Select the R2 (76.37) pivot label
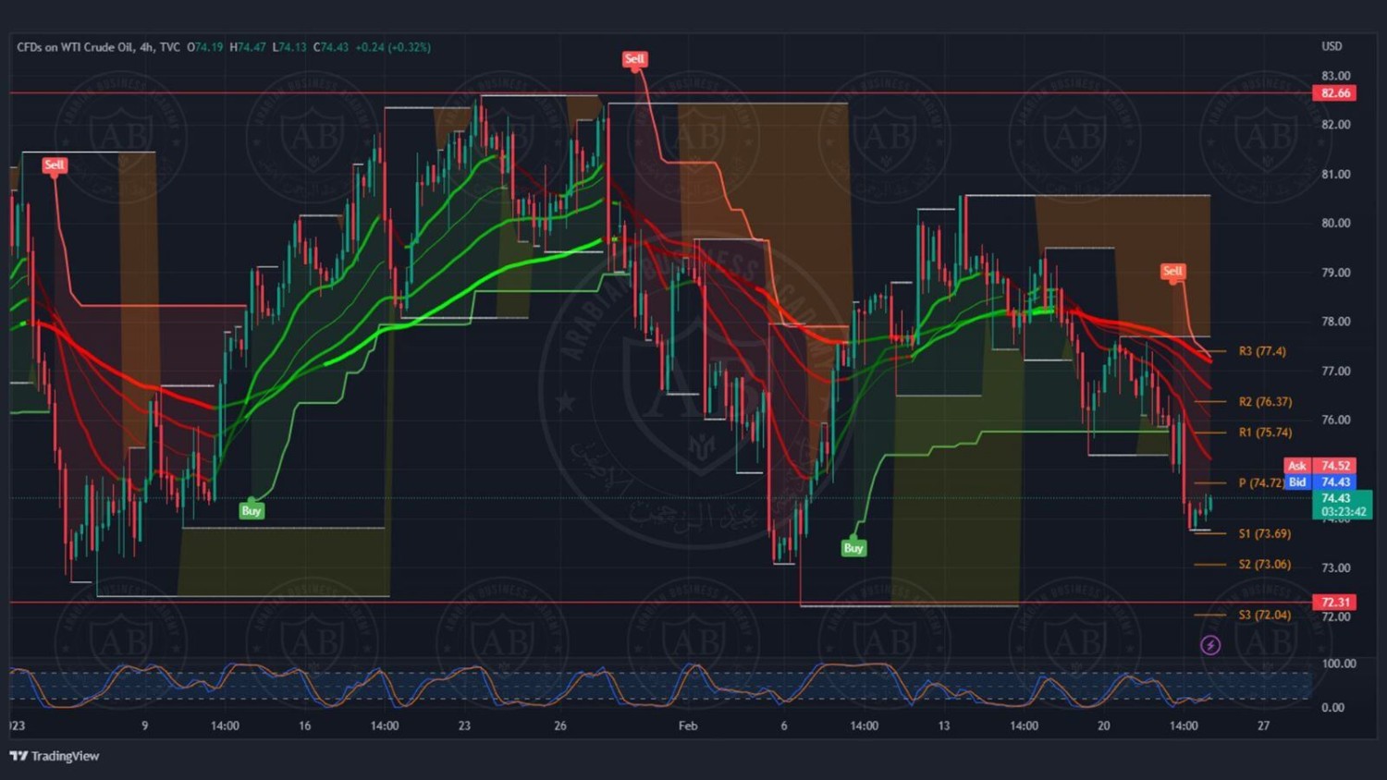The height and width of the screenshot is (780, 1387). [x=1265, y=402]
